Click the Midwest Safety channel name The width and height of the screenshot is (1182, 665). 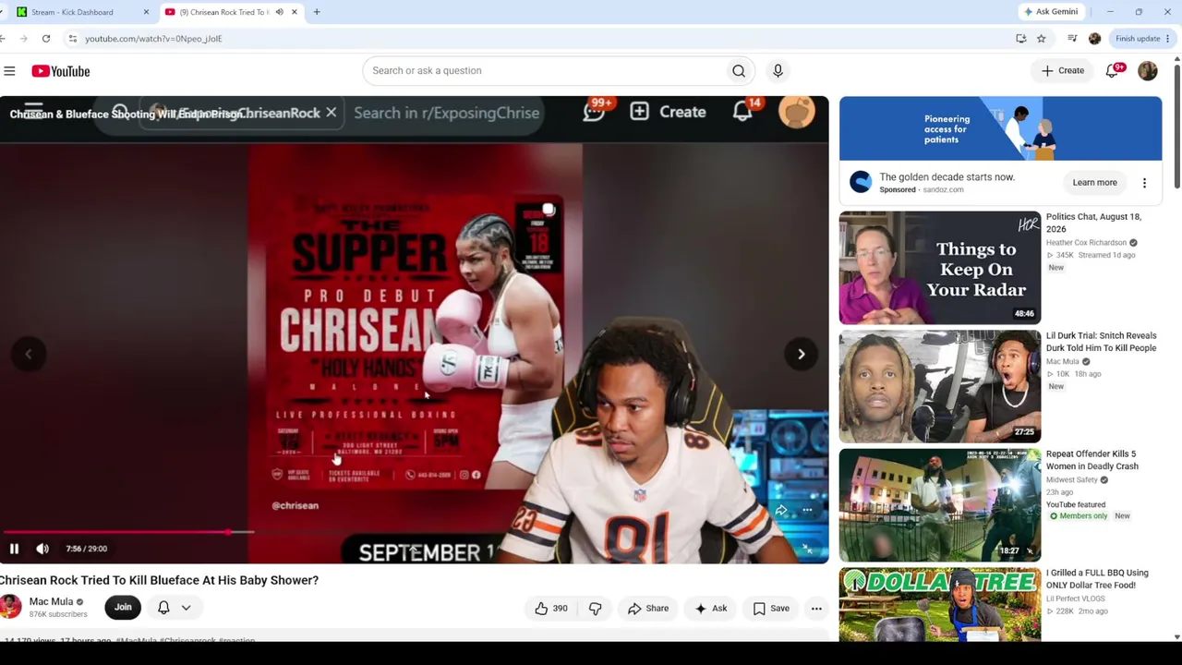point(1072,480)
